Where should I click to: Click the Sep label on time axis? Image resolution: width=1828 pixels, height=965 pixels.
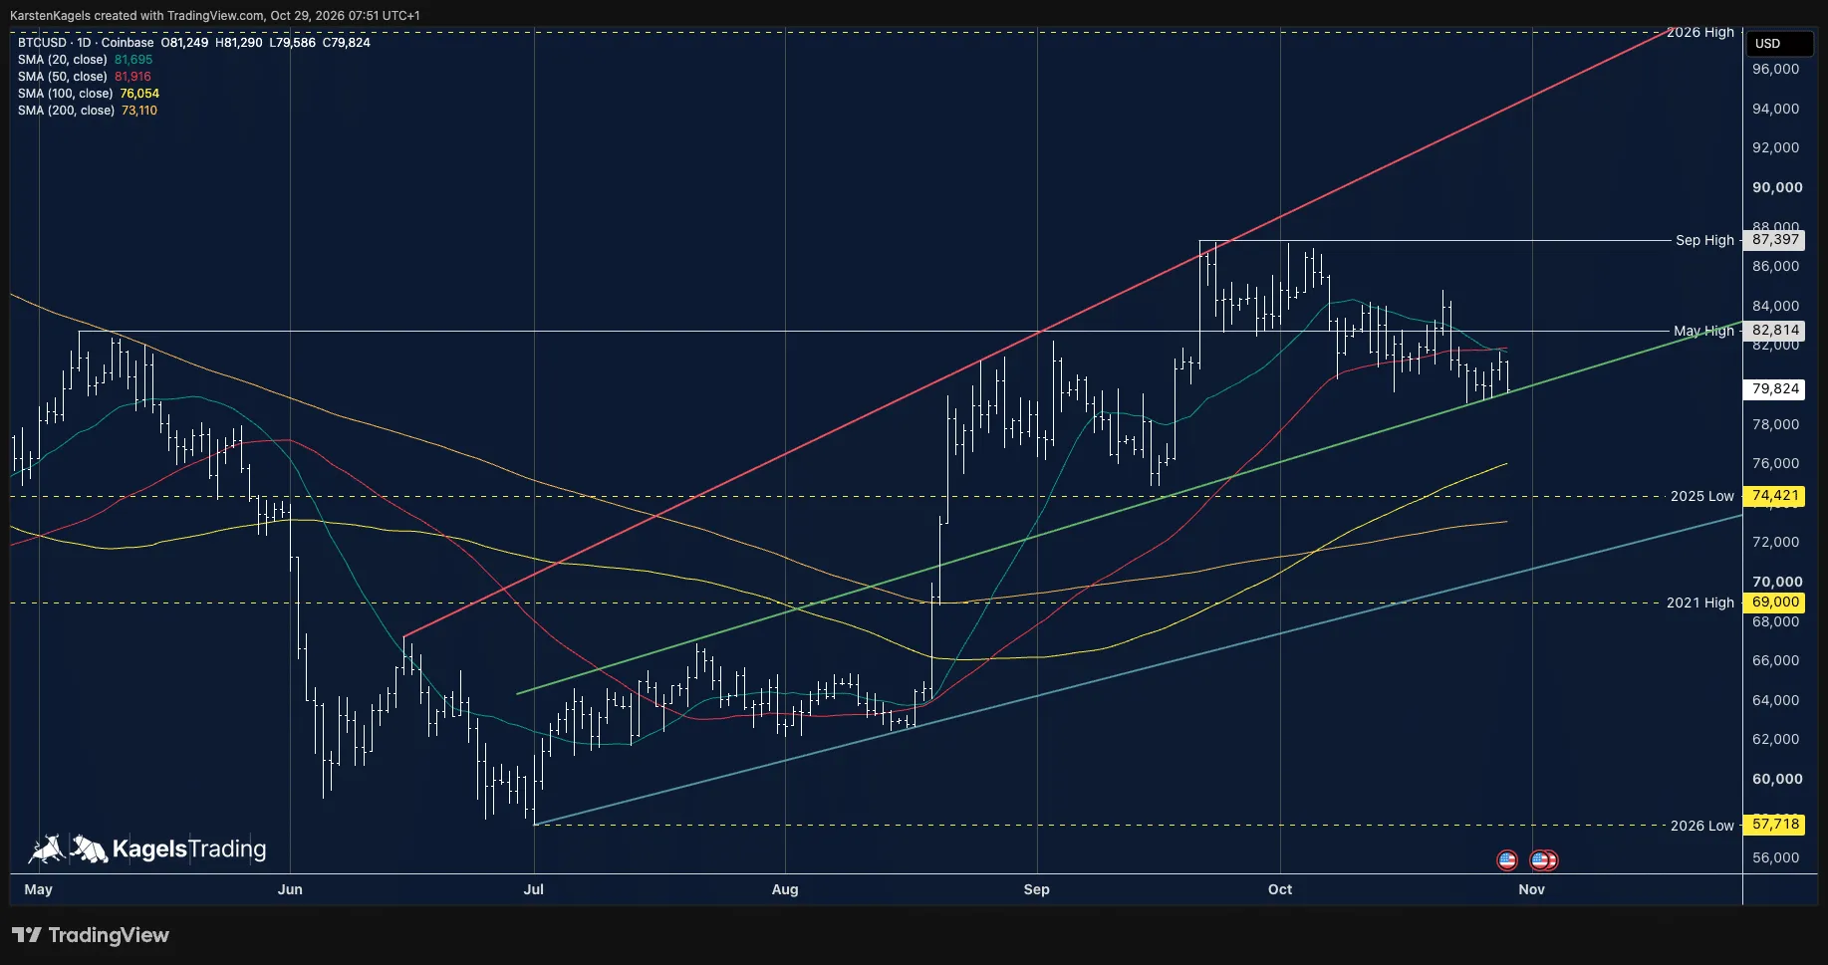click(x=1036, y=889)
